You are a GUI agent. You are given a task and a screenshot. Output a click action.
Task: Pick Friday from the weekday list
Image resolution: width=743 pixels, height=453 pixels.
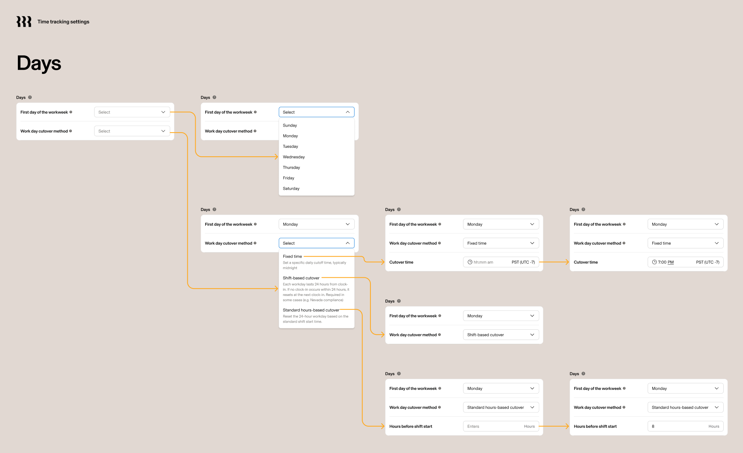point(316,178)
